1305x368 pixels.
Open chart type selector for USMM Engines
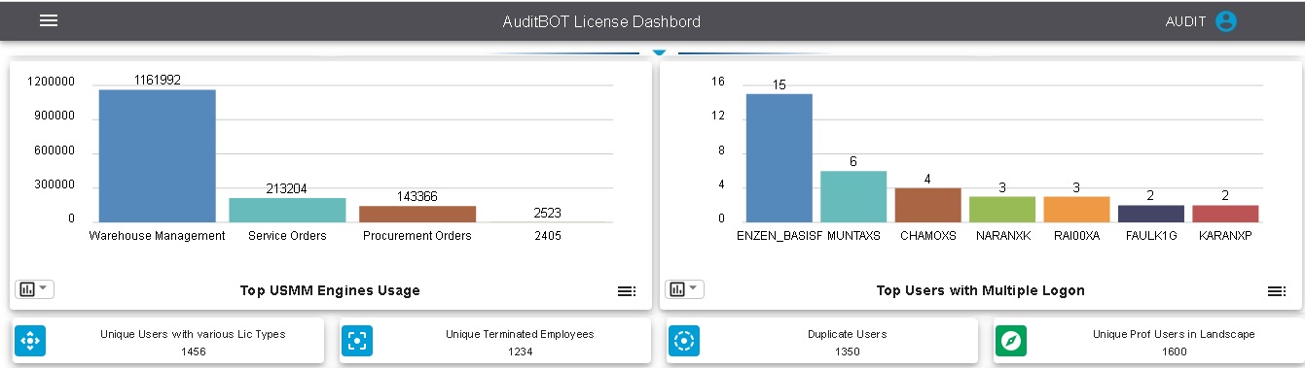click(34, 289)
